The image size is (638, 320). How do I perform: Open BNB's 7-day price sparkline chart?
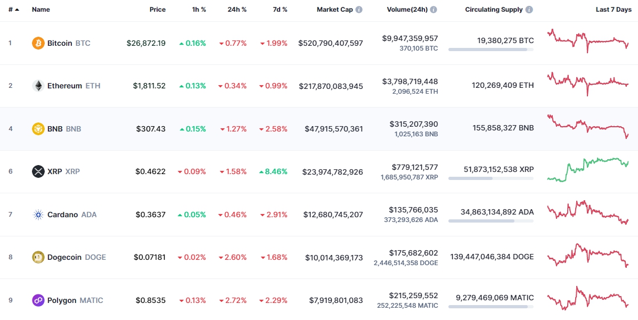coord(588,126)
